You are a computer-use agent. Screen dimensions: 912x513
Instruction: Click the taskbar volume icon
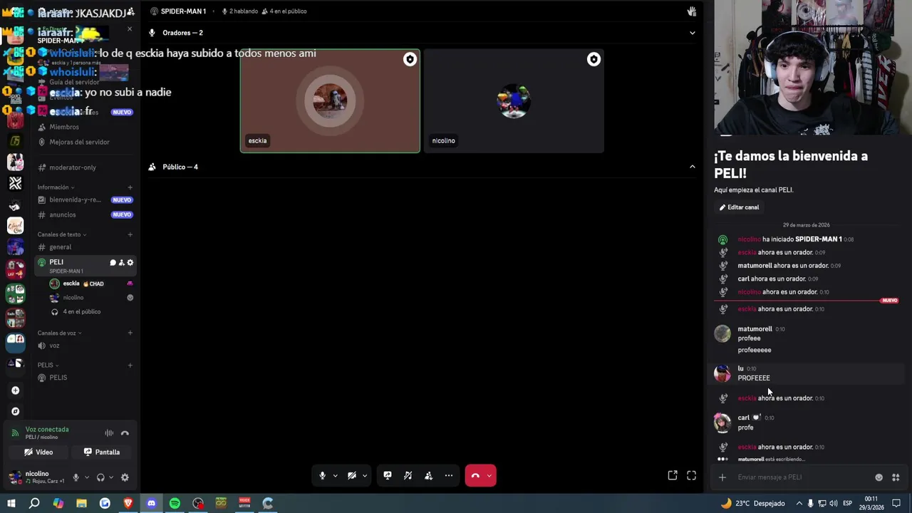pos(833,503)
